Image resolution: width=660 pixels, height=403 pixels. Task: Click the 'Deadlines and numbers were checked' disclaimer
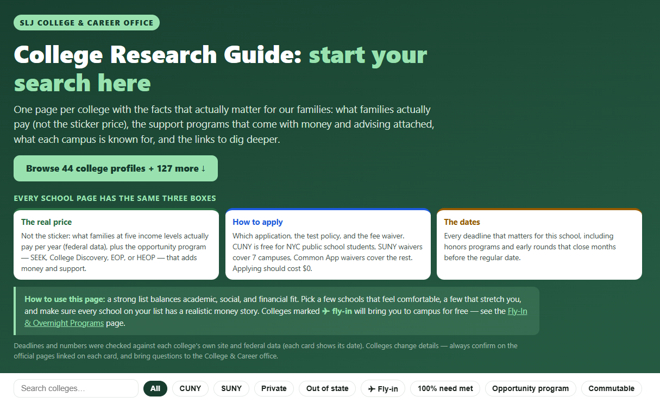point(266,351)
